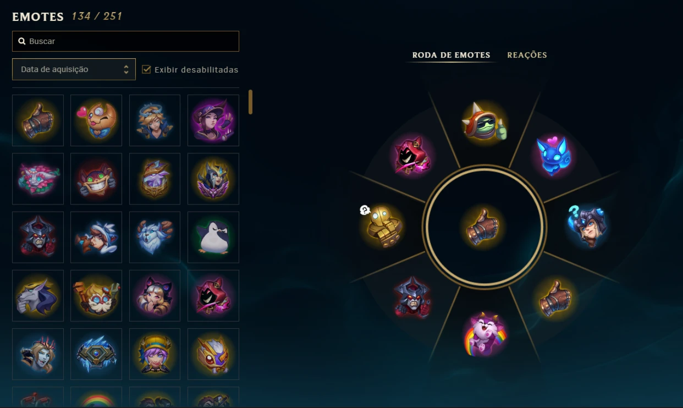Pick the rainbow cat emote on wheel
683x408 pixels.
(x=484, y=334)
